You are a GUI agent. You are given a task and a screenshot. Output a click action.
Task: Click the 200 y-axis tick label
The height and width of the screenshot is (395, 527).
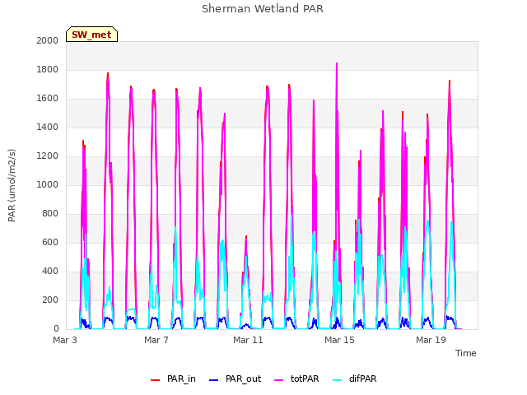pos(50,300)
